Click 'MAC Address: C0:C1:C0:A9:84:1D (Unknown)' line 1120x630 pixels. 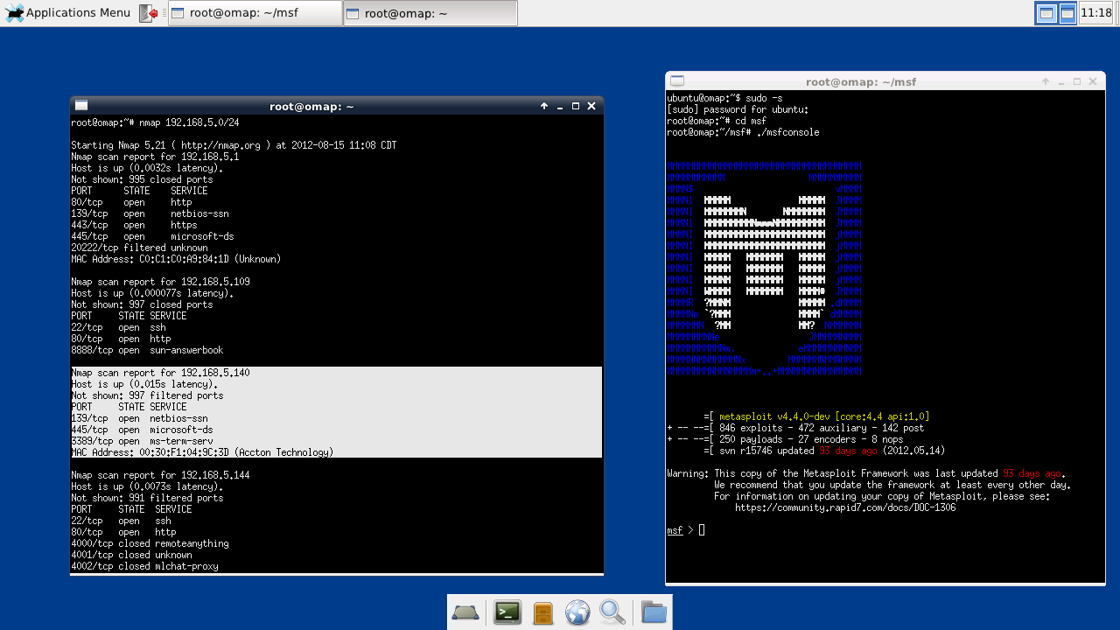(x=176, y=259)
